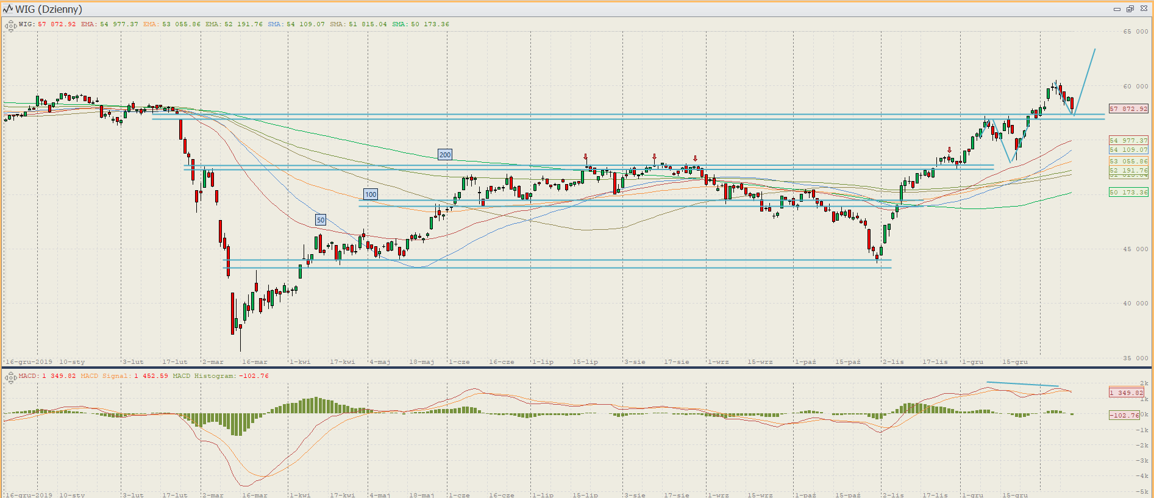The height and width of the screenshot is (498, 1154).
Task: Select the 200 moving average label
Action: click(x=445, y=155)
